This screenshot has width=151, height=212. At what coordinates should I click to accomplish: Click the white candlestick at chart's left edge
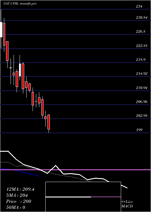point(1,29)
